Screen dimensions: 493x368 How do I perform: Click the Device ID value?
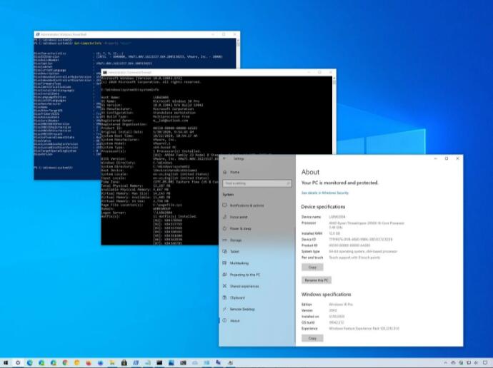361,240
